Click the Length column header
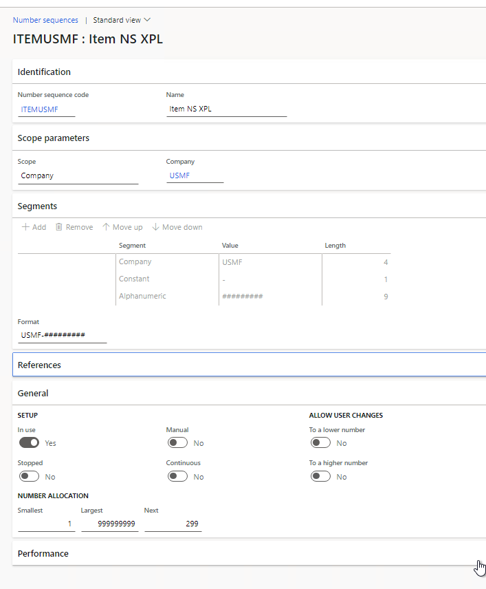This screenshot has width=486, height=589. click(335, 245)
